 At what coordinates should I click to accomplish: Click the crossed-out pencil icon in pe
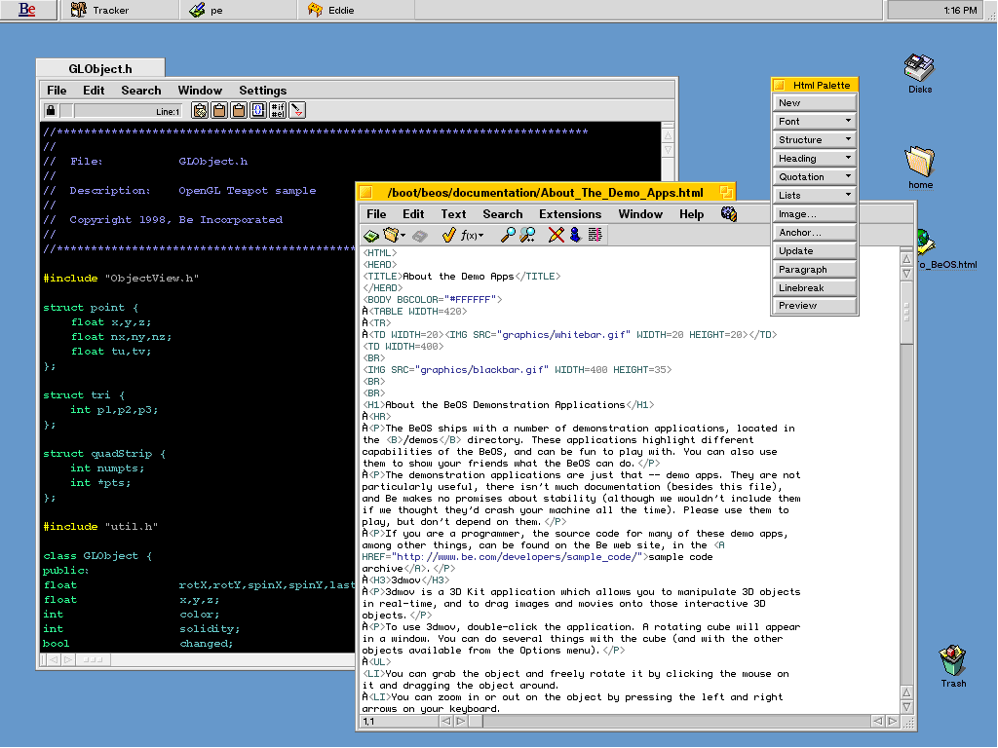pos(556,235)
